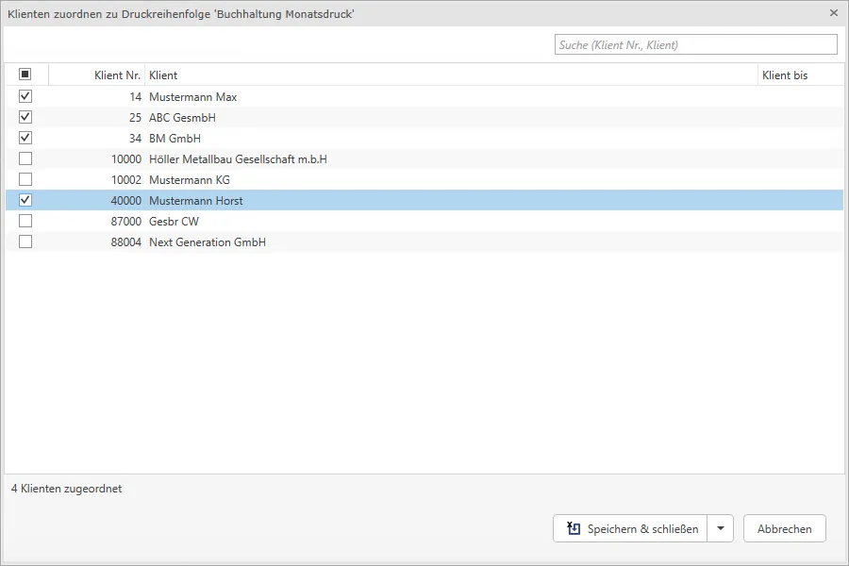Check the Gesbr CW checkbox
The width and height of the screenshot is (849, 566).
tap(25, 221)
